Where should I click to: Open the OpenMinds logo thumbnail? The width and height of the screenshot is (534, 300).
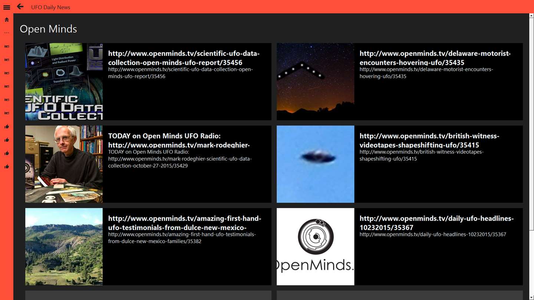pos(316,247)
